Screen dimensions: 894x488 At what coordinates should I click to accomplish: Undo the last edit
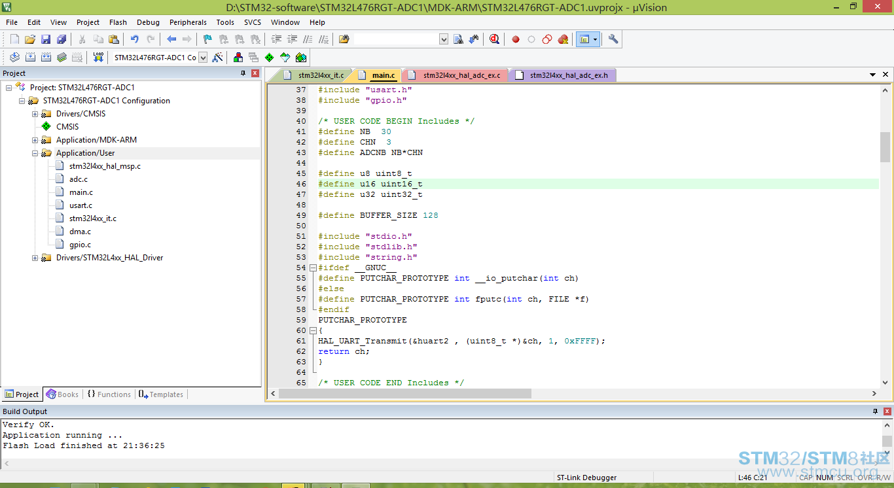pyautogui.click(x=134, y=39)
